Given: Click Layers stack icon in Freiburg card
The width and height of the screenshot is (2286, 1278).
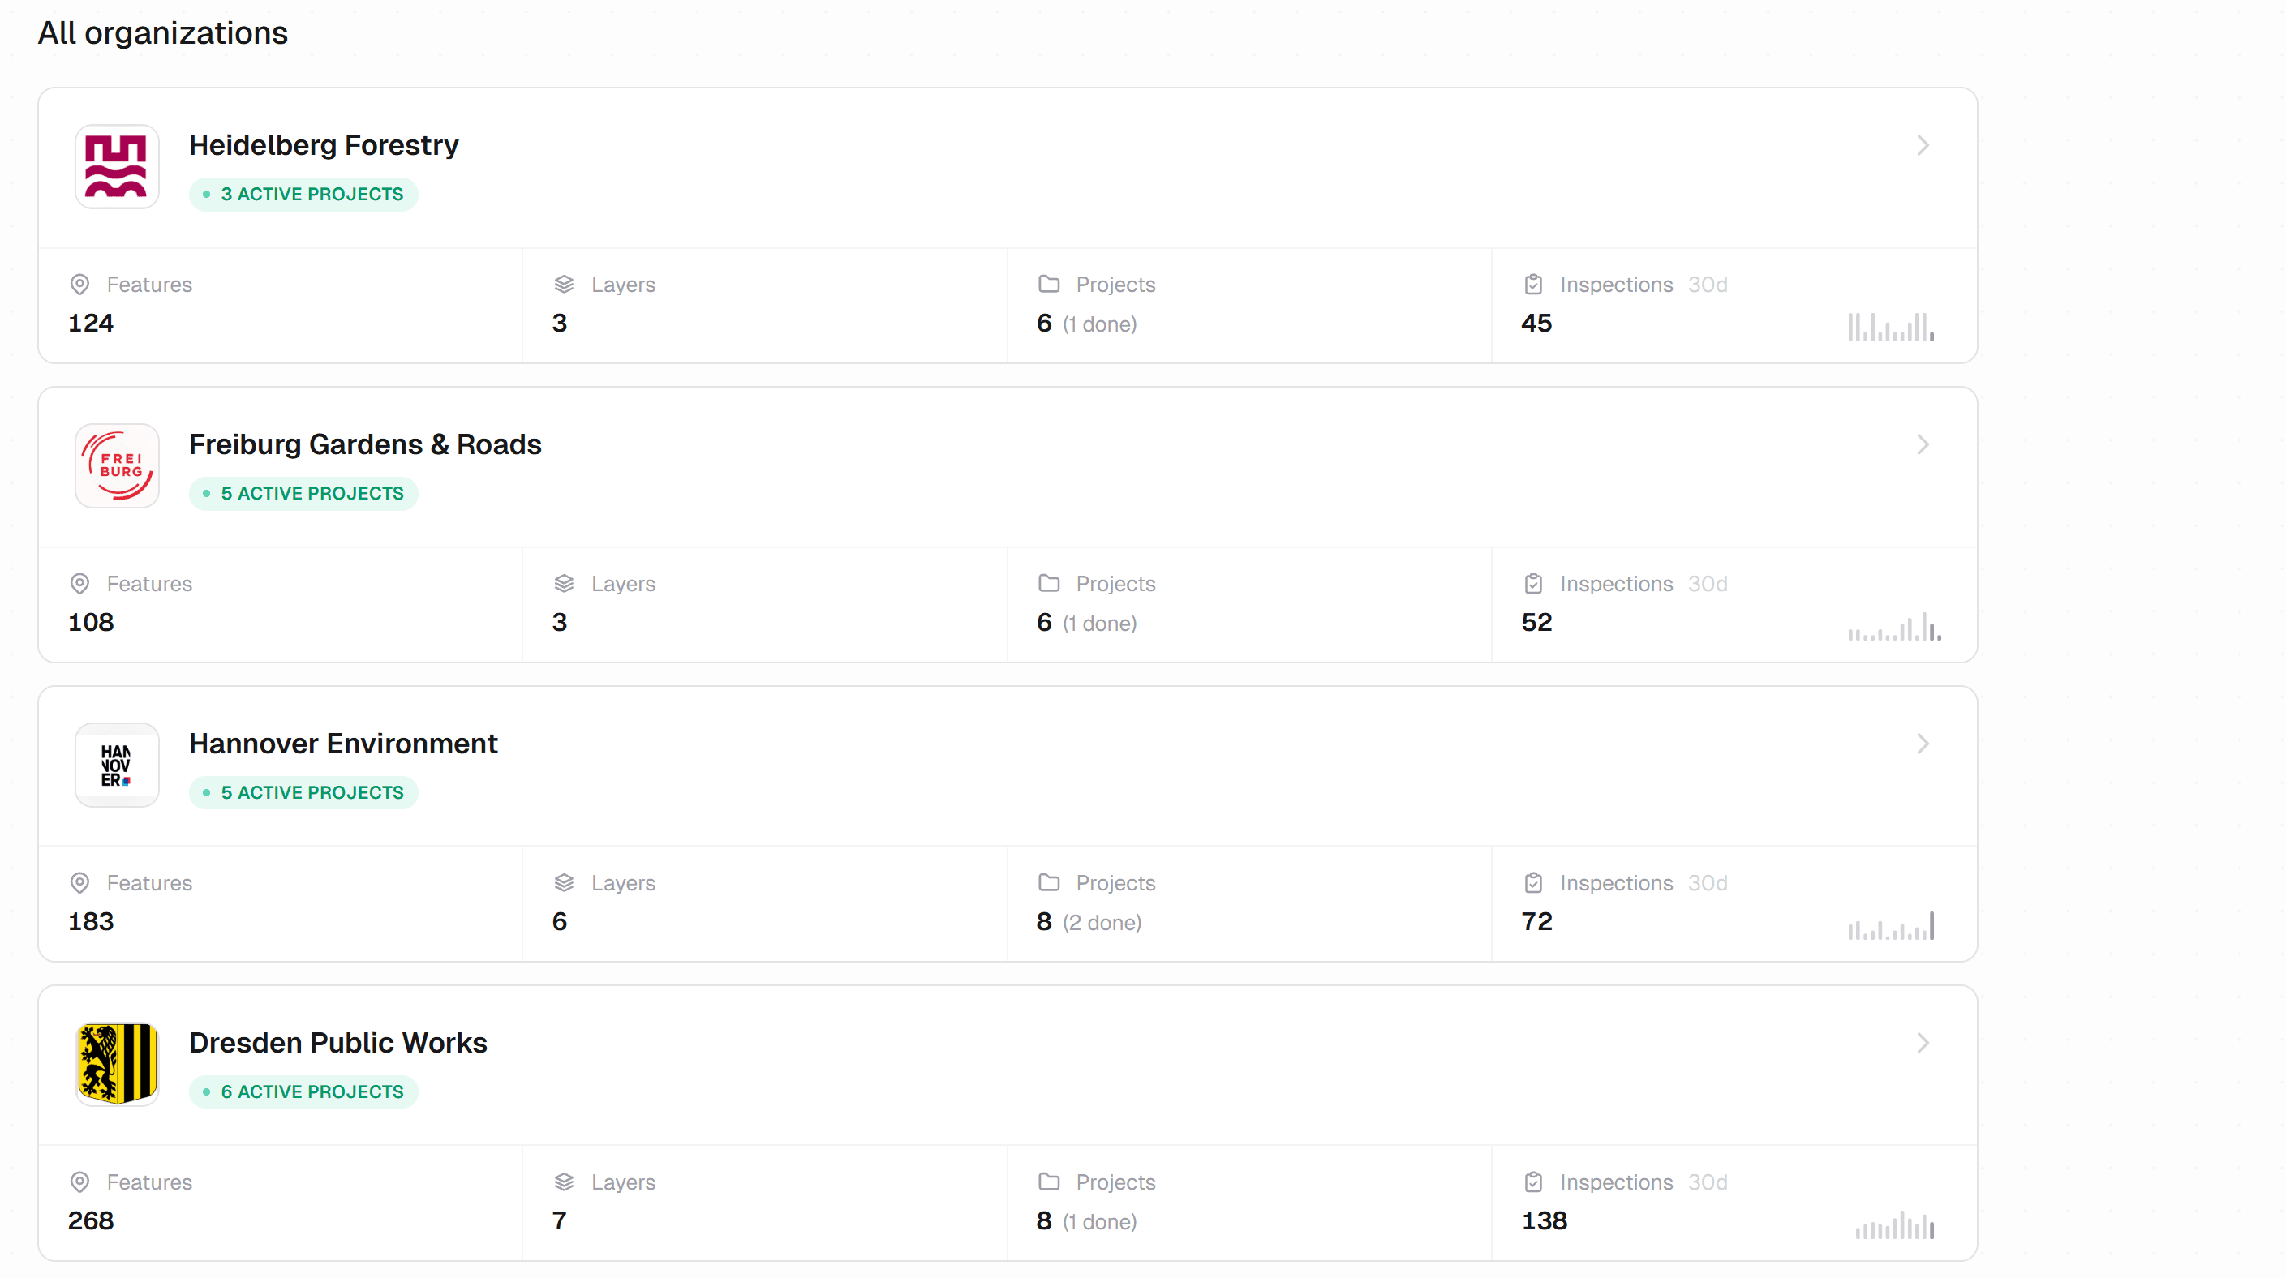Looking at the screenshot, I should point(565,584).
